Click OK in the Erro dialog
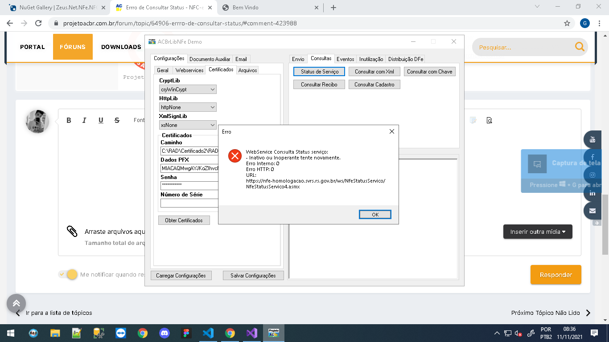Image resolution: width=609 pixels, height=342 pixels. pos(375,215)
